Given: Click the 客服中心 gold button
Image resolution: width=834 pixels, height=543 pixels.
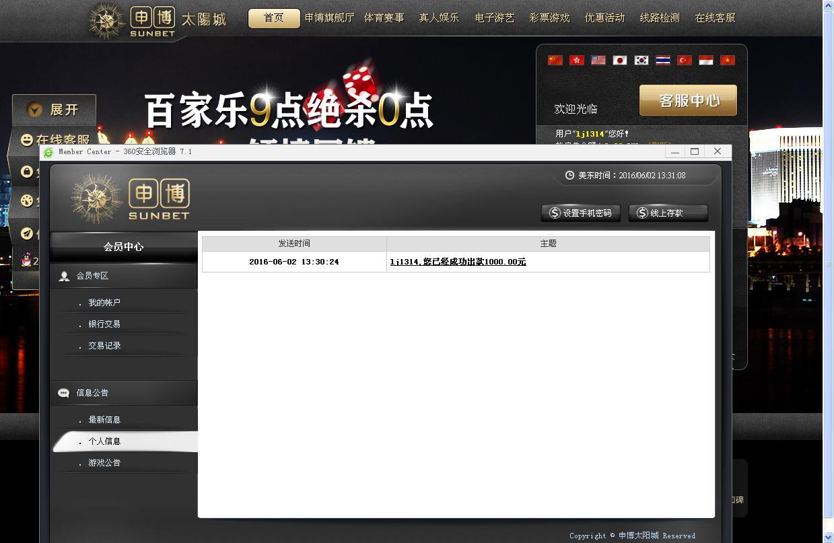Looking at the screenshot, I should click(688, 100).
